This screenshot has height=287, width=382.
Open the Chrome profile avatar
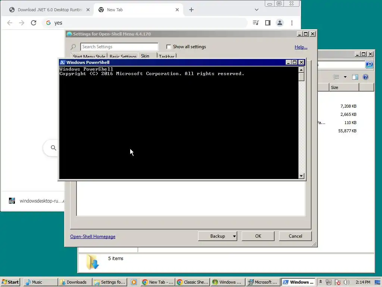(x=280, y=23)
